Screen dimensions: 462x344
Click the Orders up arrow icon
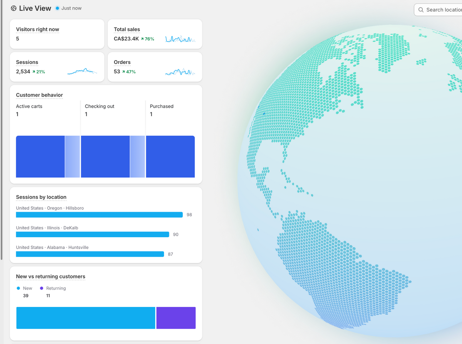pos(124,72)
